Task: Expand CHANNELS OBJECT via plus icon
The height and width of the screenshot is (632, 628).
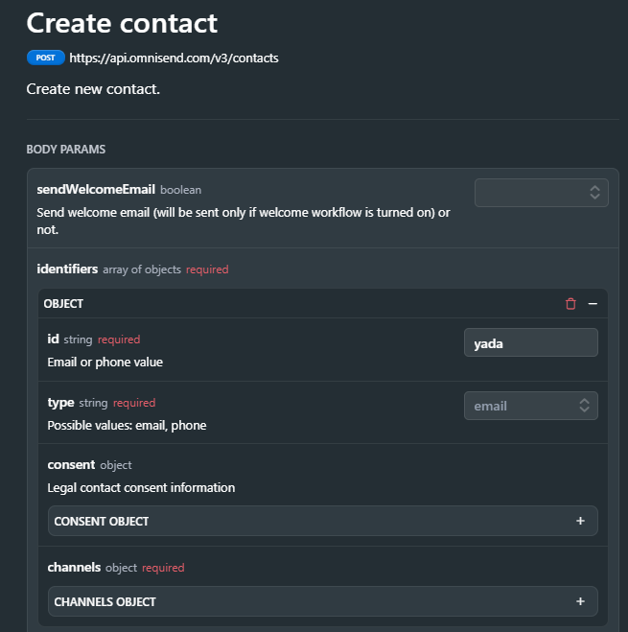Action: coord(580,601)
